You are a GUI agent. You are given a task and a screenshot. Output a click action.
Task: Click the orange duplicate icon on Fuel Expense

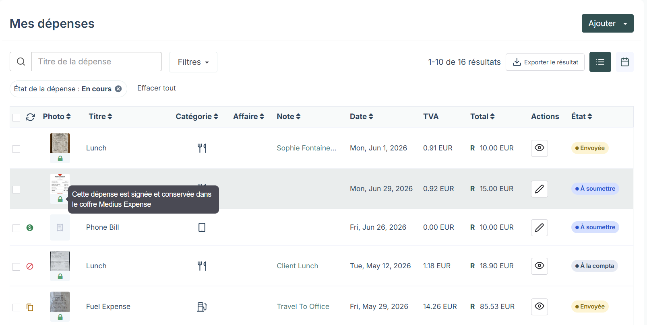click(30, 307)
